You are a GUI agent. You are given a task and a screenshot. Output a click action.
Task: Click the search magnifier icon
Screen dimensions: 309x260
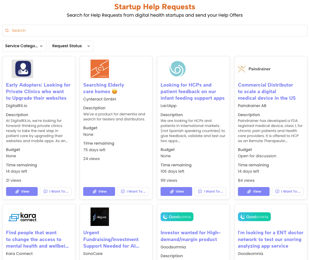[x=7, y=31]
